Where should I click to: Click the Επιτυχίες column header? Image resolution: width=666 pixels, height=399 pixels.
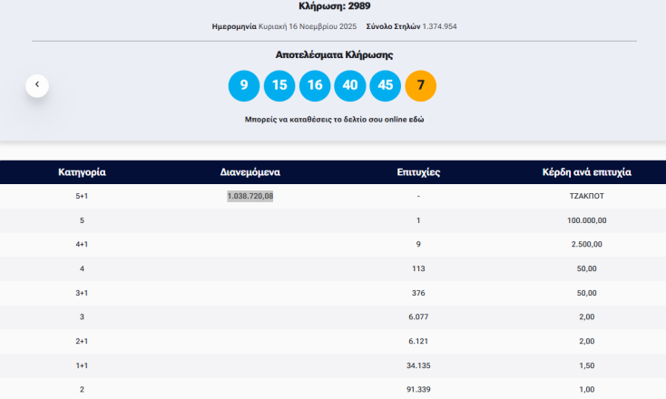tap(418, 172)
